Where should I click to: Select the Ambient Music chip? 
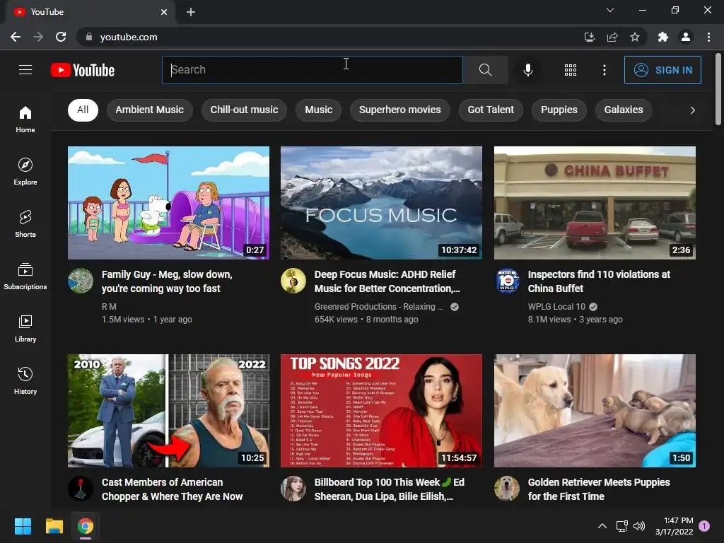coord(150,110)
